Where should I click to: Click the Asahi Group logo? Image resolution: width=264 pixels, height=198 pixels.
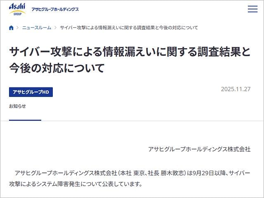pos(17,9)
